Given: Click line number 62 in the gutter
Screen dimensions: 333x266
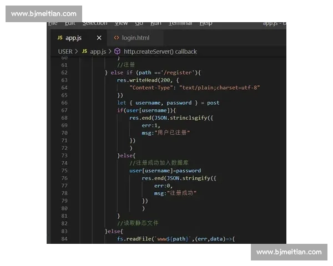Looking at the screenshot, I should pos(64,73).
